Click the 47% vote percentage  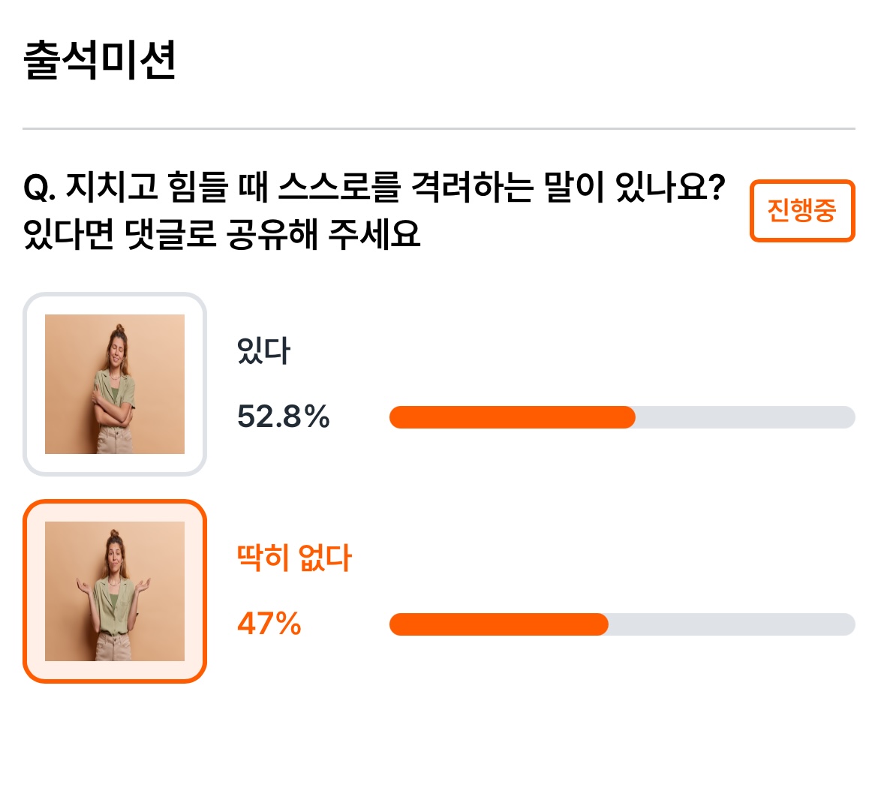coord(269,624)
